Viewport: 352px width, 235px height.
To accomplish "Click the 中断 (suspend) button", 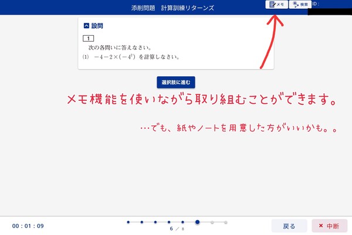I will pos(329,226).
